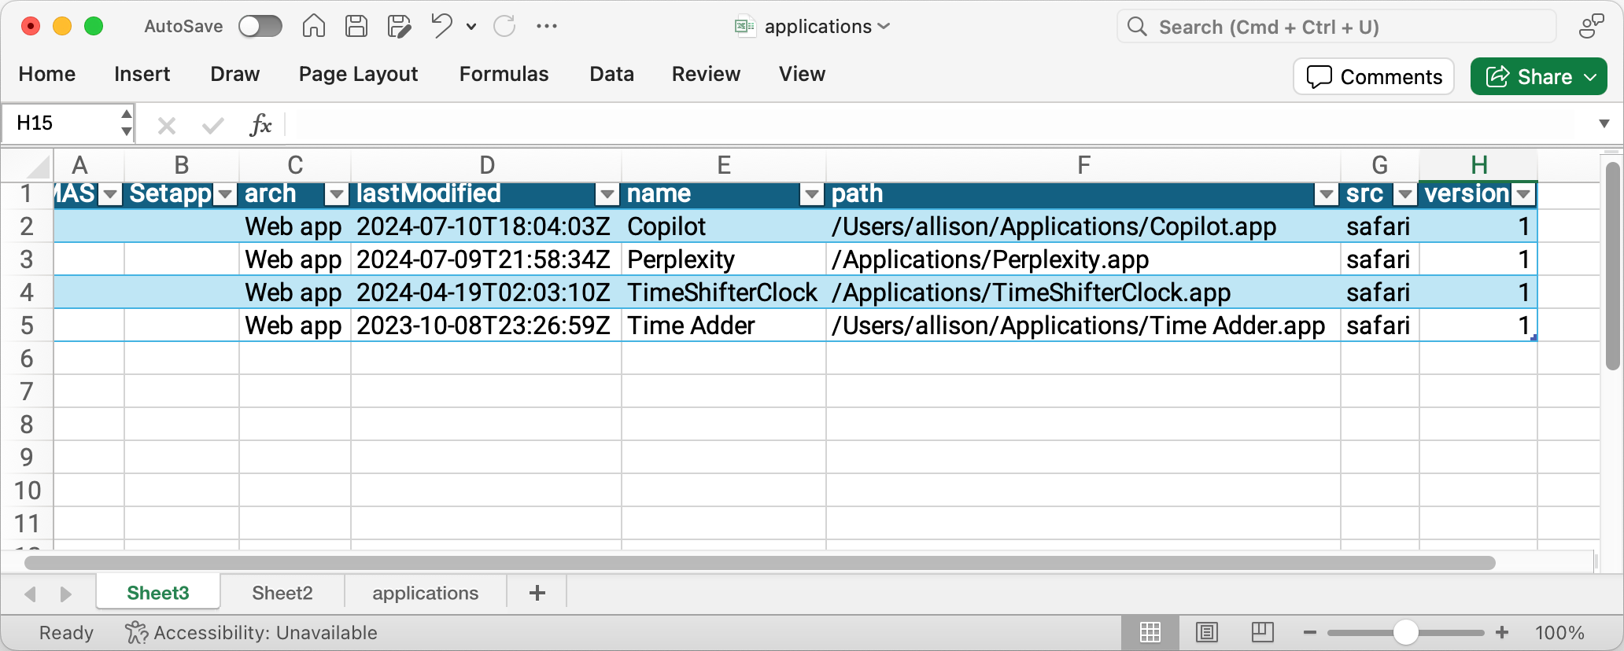Open the Insert ribbon tab
The image size is (1624, 651).
click(142, 74)
